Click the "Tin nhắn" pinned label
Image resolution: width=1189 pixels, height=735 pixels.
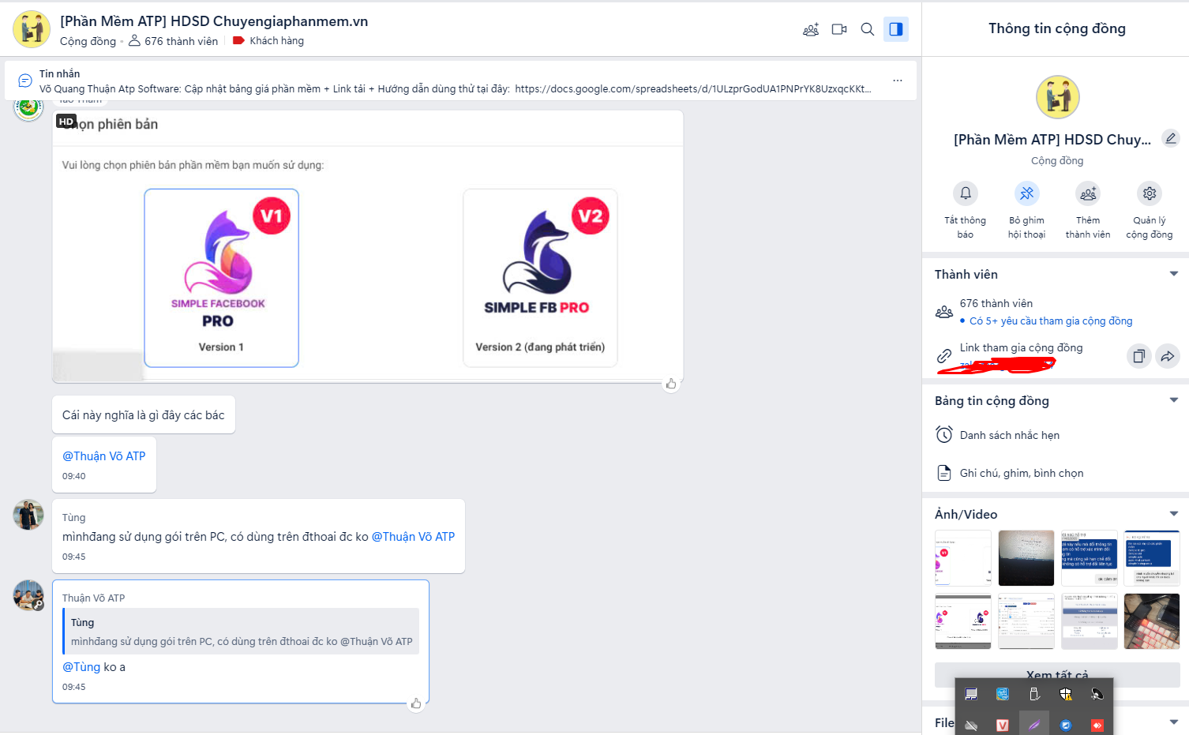pyautogui.click(x=60, y=73)
